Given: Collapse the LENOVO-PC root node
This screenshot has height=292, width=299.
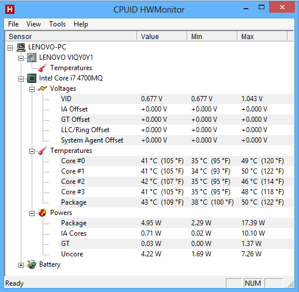Looking at the screenshot, I should [x=10, y=48].
